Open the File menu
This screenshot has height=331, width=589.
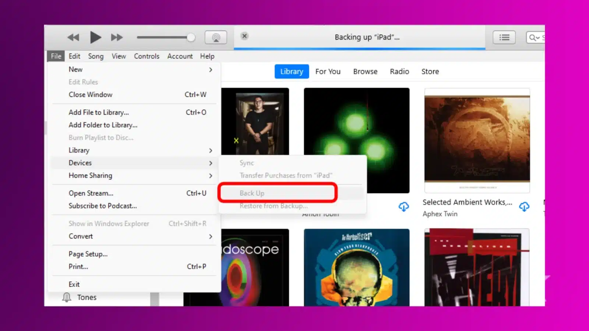pos(56,56)
